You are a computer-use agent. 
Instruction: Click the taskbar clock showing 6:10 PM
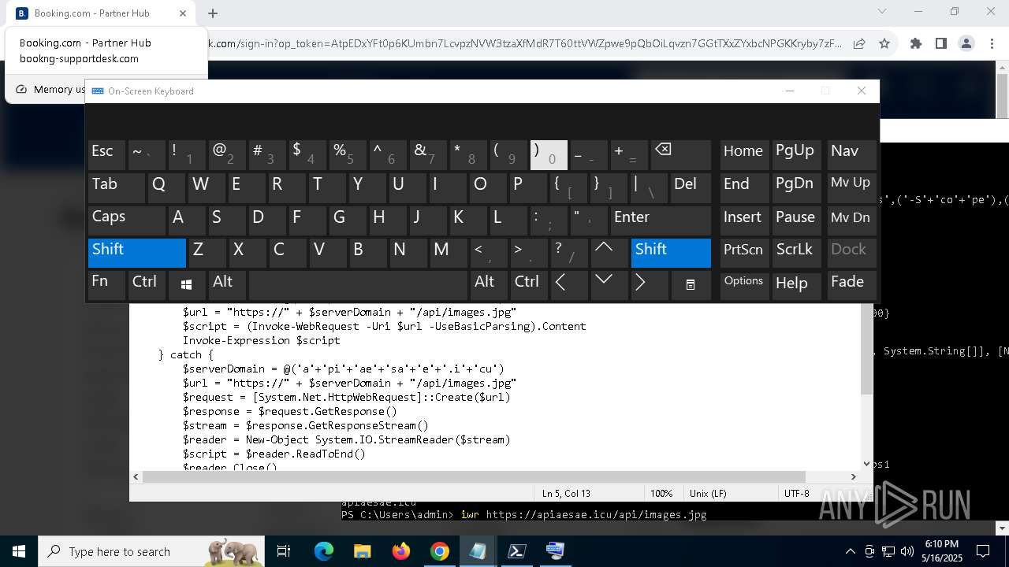click(941, 551)
